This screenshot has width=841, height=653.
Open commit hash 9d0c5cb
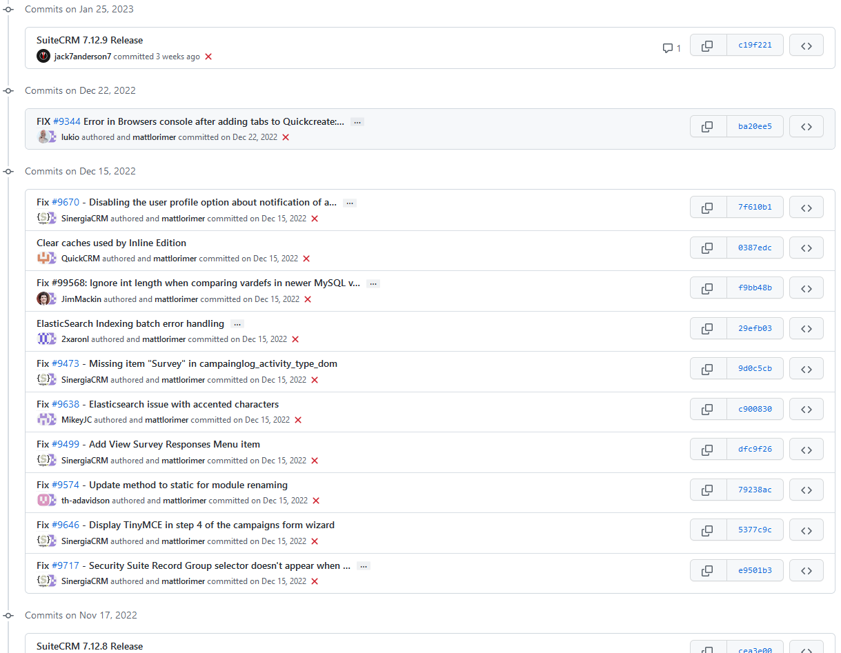tap(755, 369)
